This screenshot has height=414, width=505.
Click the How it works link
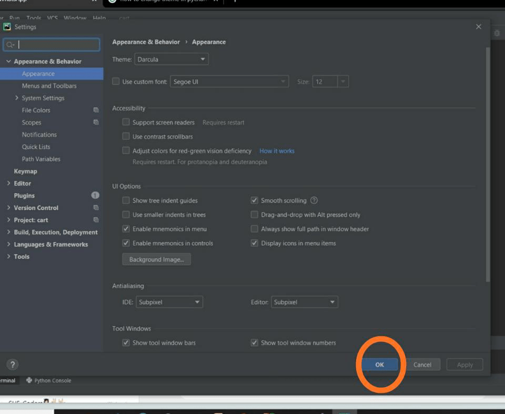[x=277, y=150]
